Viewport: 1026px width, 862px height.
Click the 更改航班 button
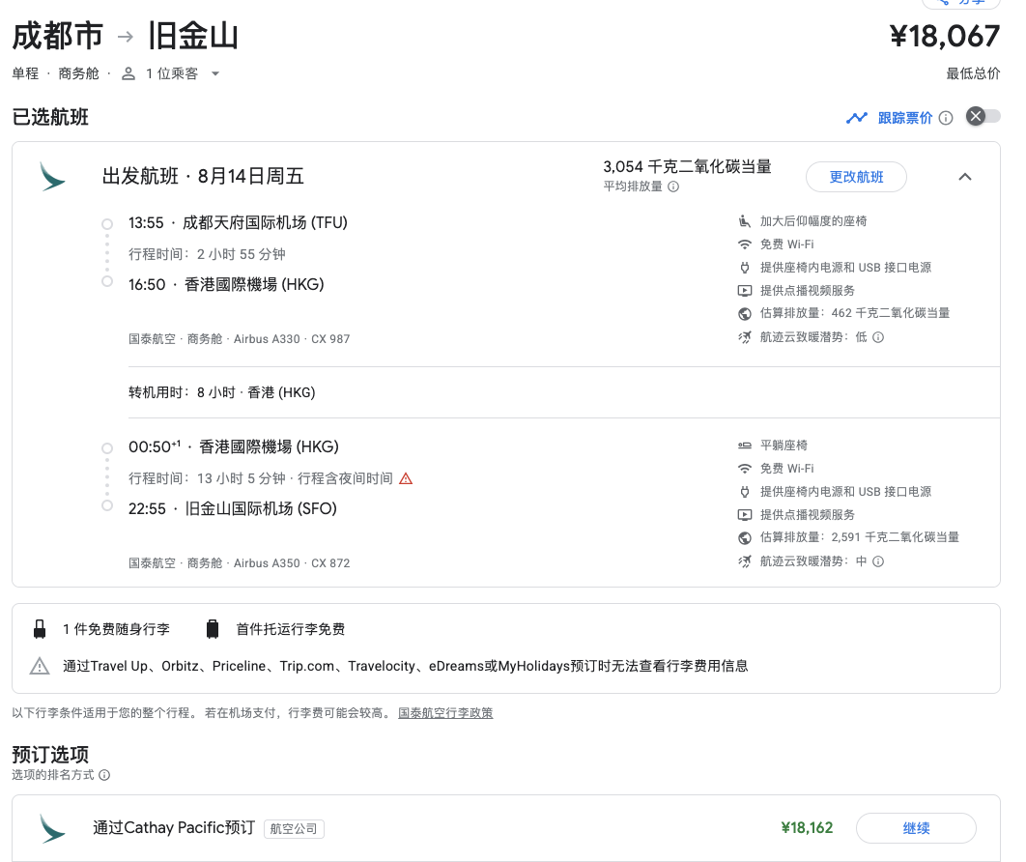[856, 177]
